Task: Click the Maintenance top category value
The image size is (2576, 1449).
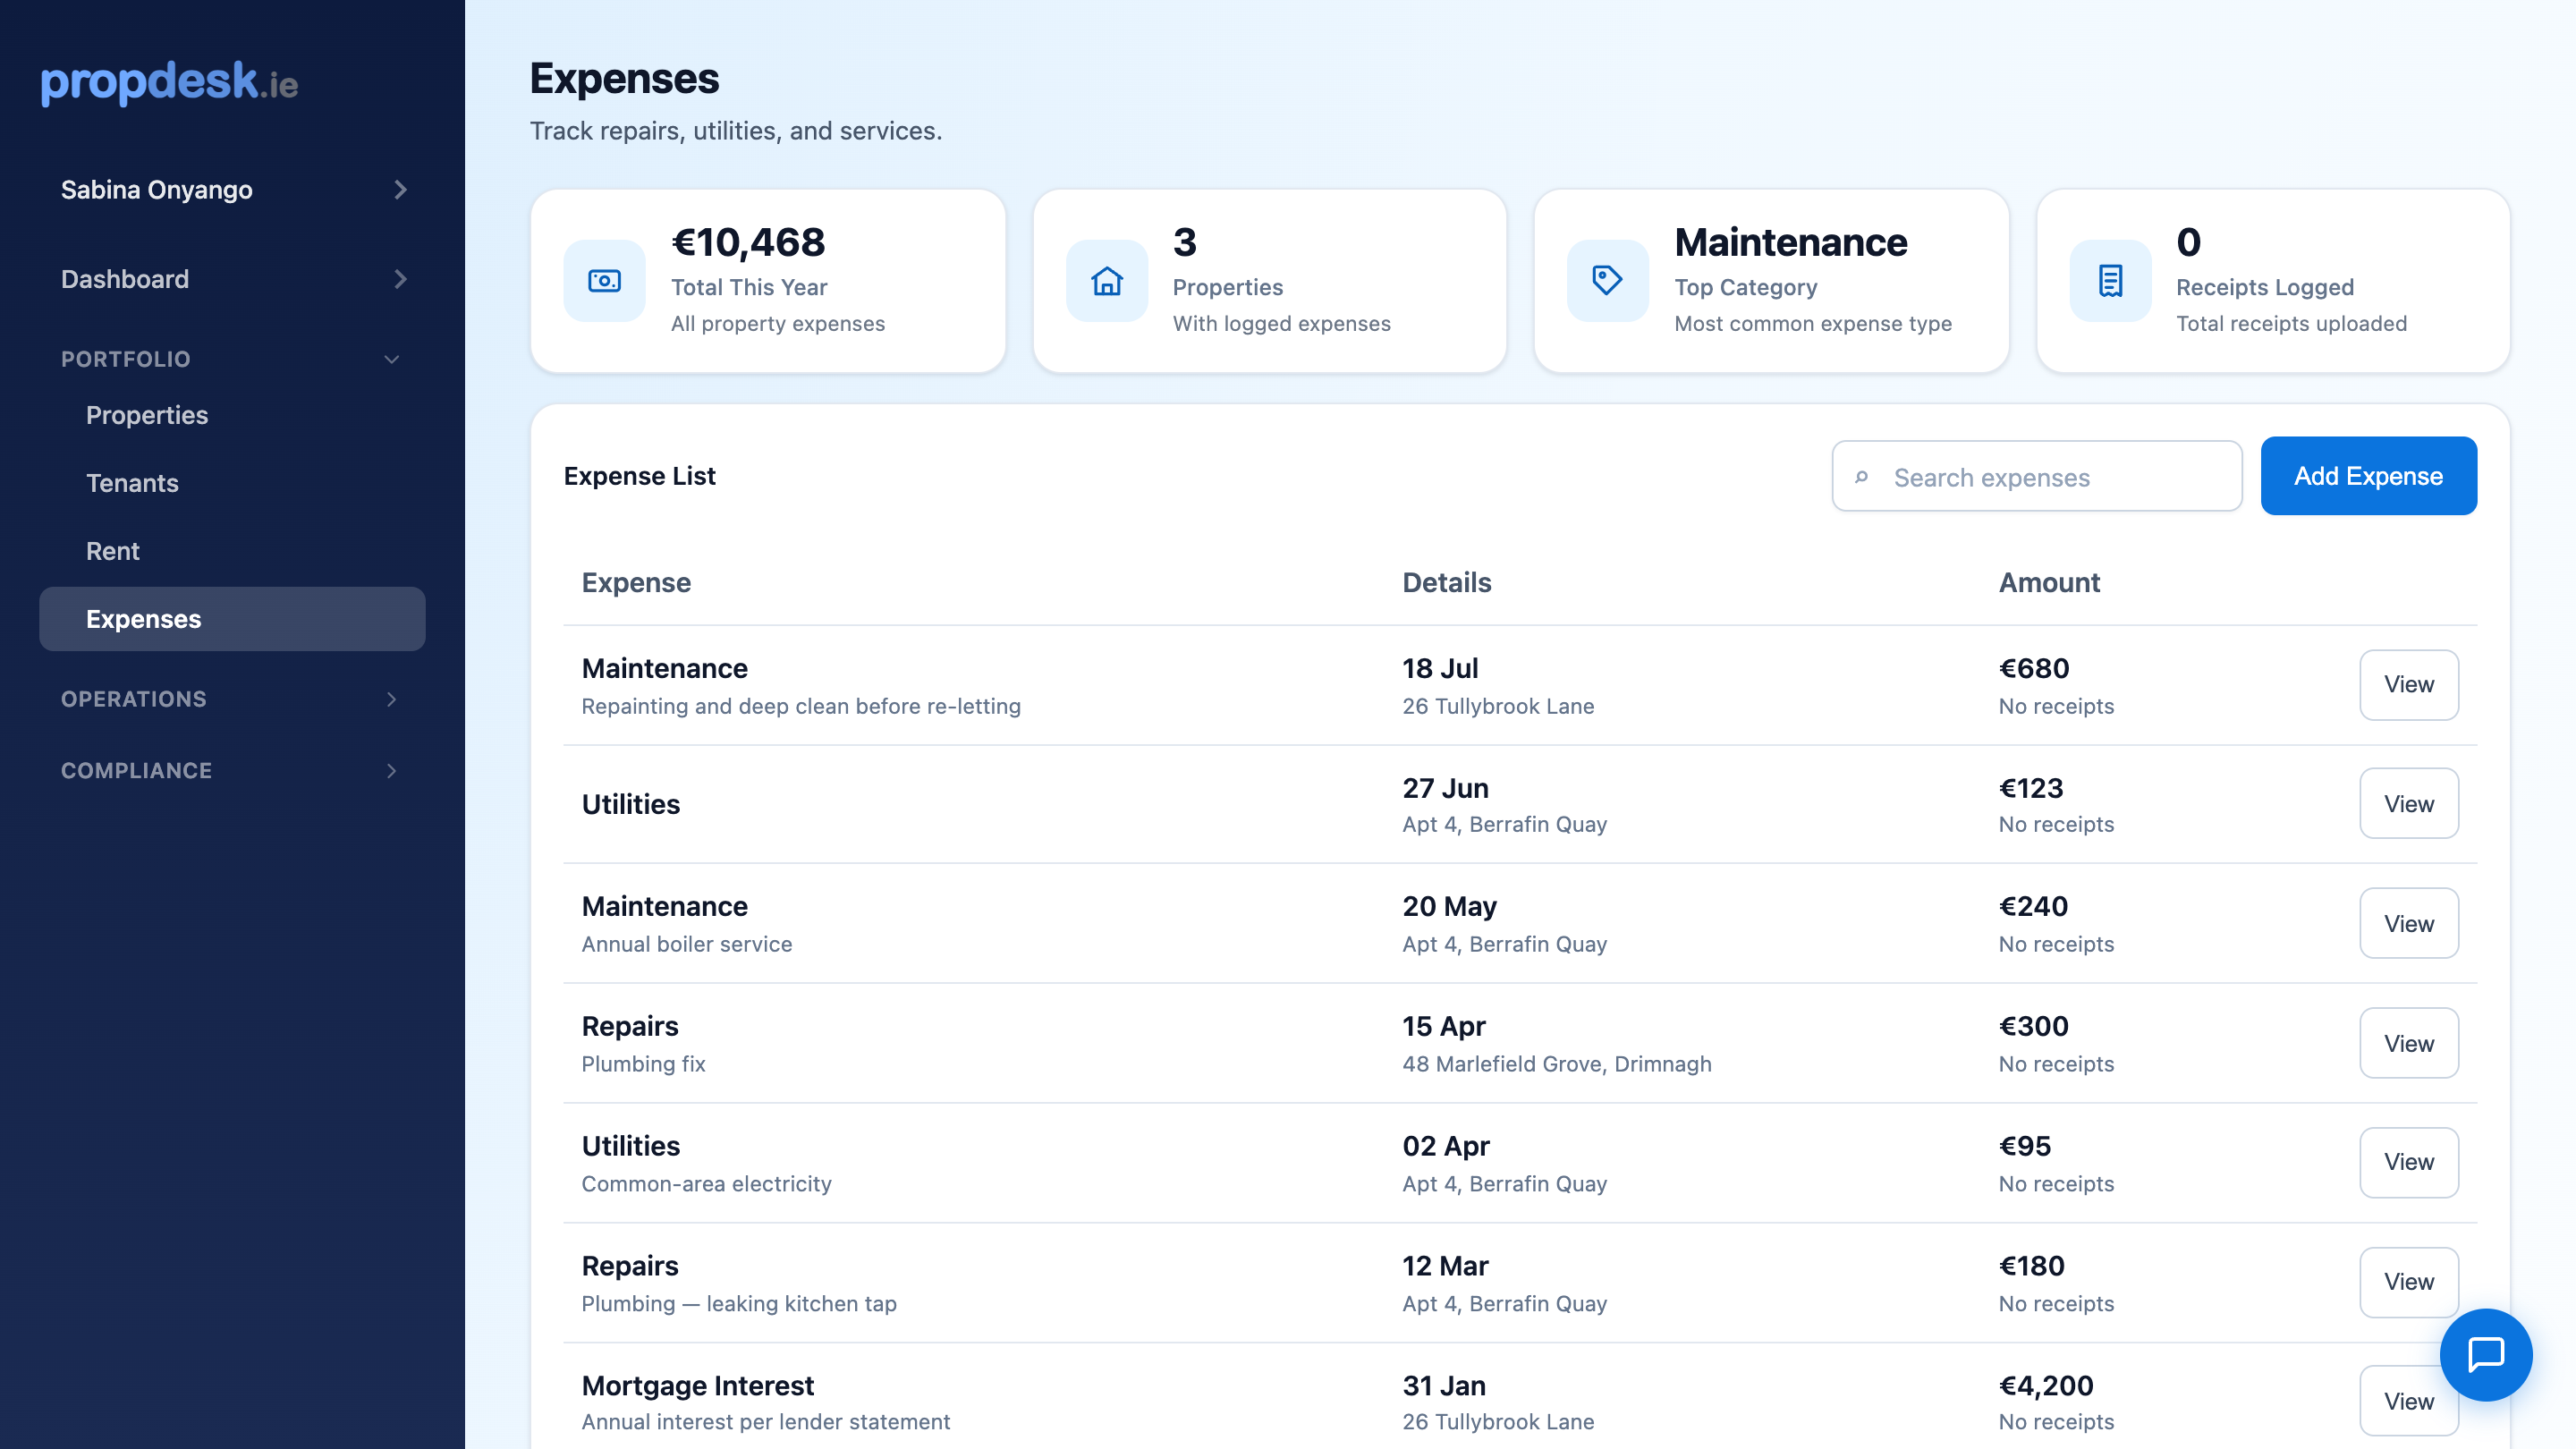Action: click(x=1791, y=242)
